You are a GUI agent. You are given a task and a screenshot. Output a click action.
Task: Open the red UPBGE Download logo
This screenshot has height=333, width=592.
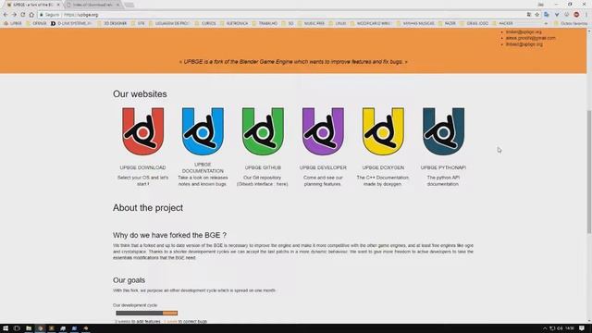coord(142,131)
